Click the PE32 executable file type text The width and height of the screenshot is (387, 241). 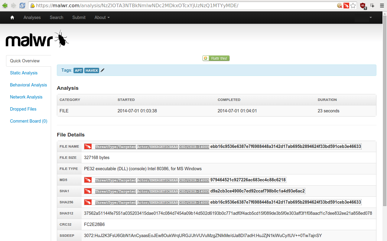[x=143, y=169]
